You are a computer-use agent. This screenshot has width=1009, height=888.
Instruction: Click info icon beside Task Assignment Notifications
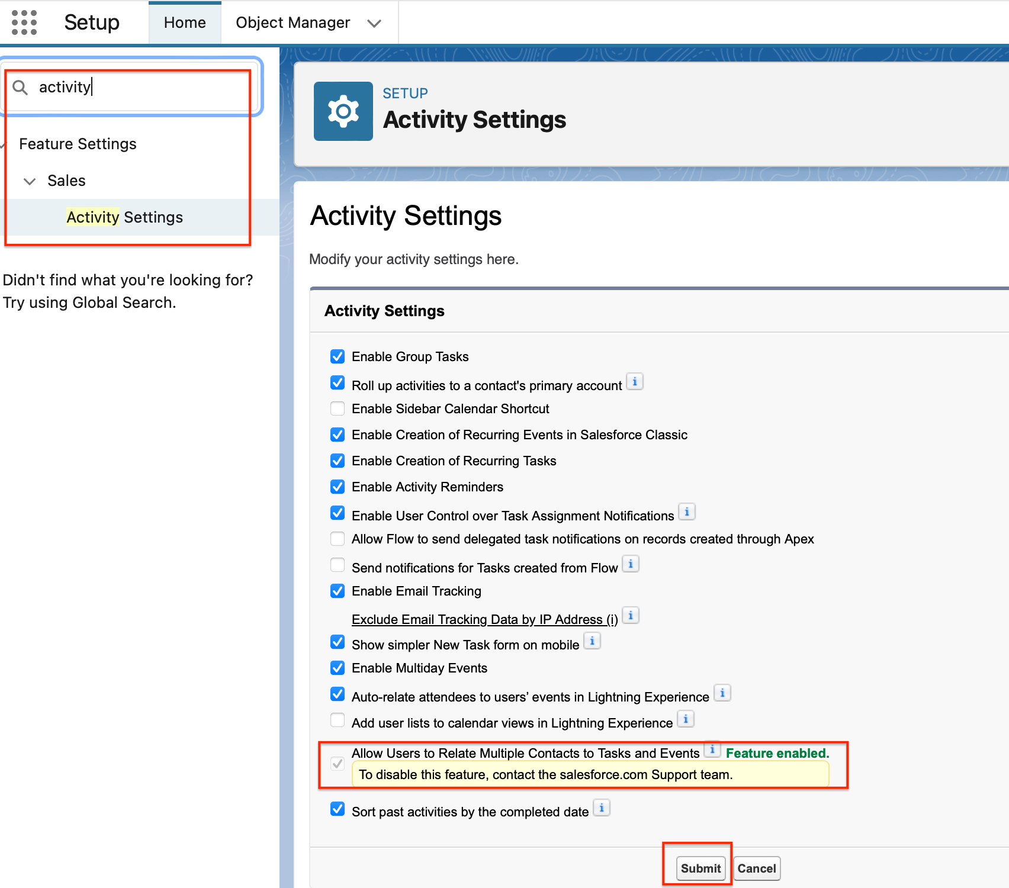686,511
